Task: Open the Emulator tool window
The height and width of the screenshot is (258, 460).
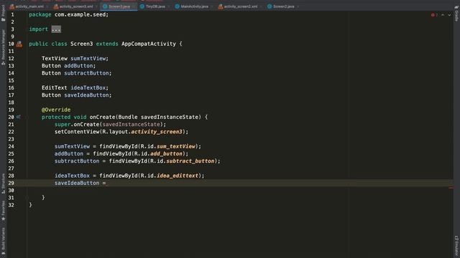Action: (456, 247)
